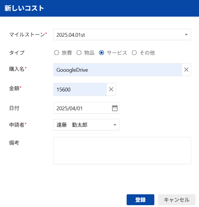This screenshot has height=207, width=199.
Task: Select the サービス radio button
Action: click(x=101, y=53)
